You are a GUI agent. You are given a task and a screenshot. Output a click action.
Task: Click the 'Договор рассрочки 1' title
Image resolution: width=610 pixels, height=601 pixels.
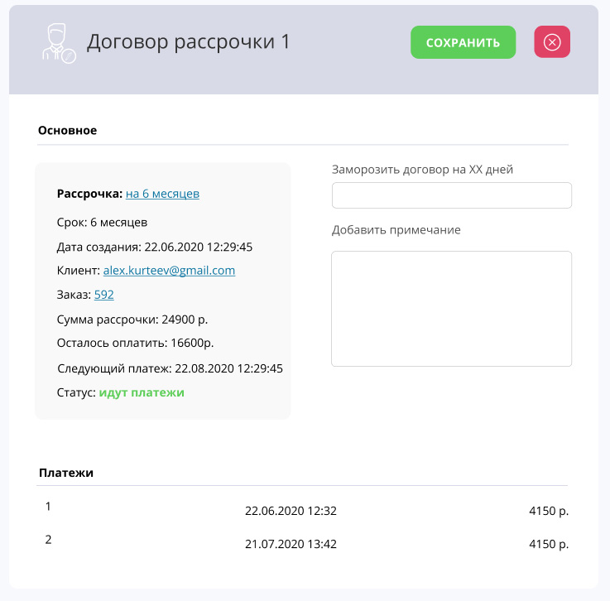click(x=188, y=41)
